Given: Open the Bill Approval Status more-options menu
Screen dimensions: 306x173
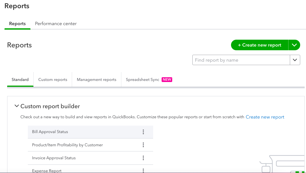Looking at the screenshot, I should point(143,132).
